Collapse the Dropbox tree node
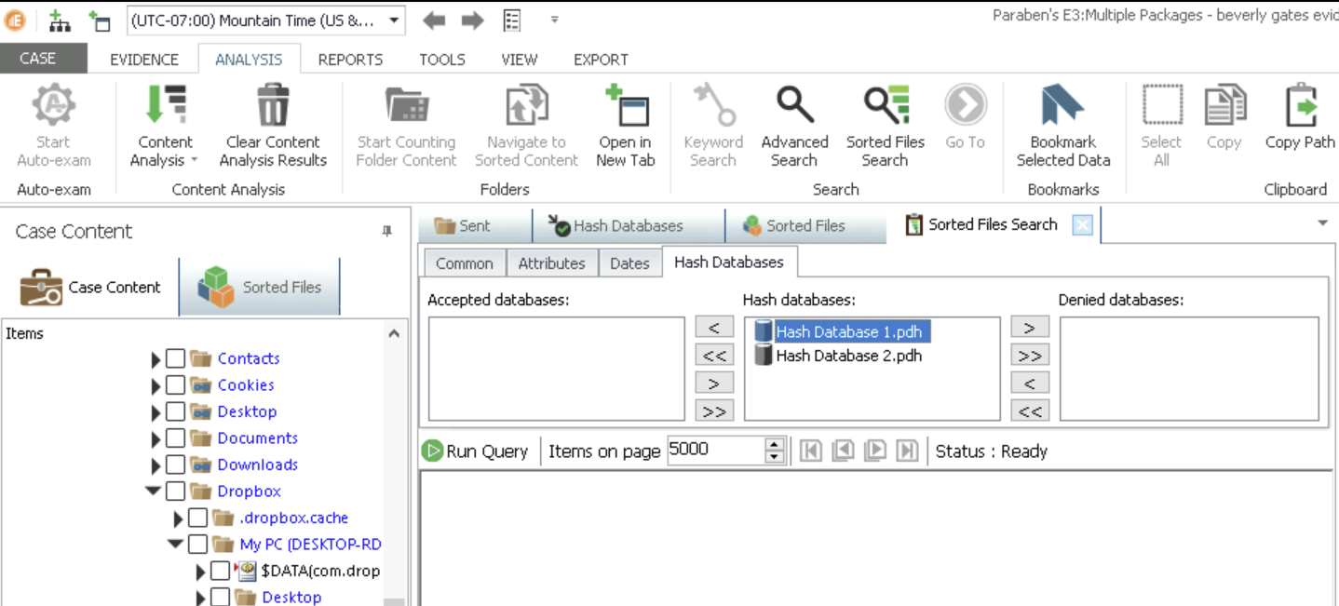The image size is (1339, 606). coord(154,491)
